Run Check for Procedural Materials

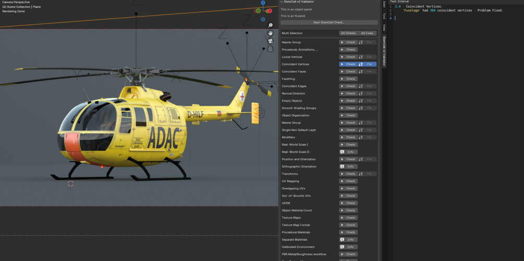(348, 233)
